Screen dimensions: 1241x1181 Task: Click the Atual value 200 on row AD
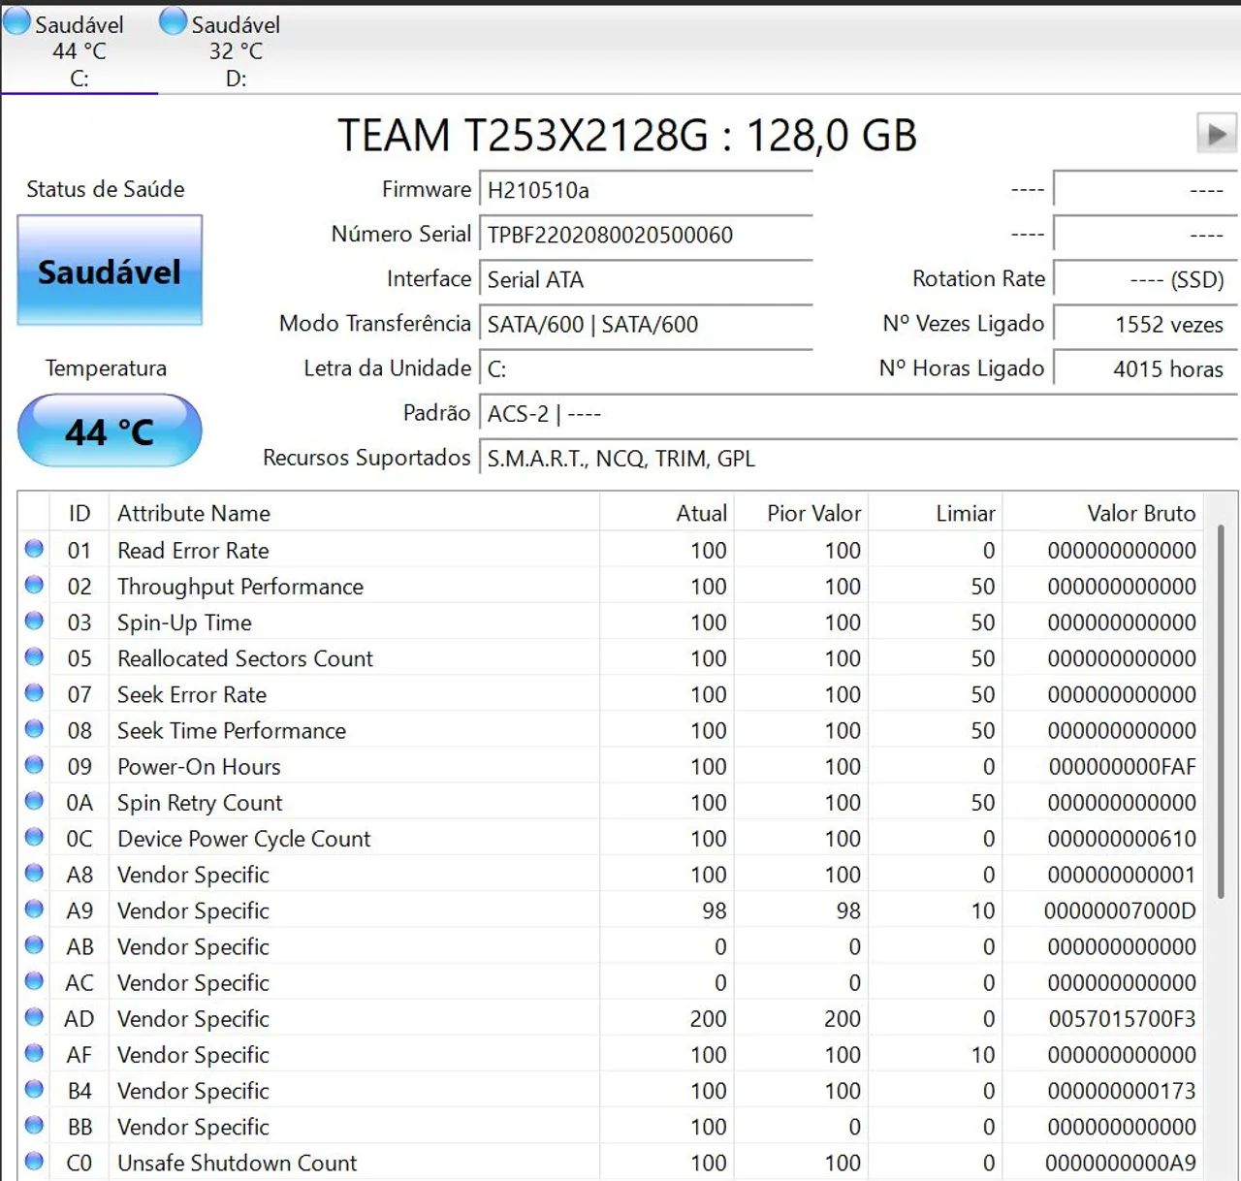[708, 1019]
